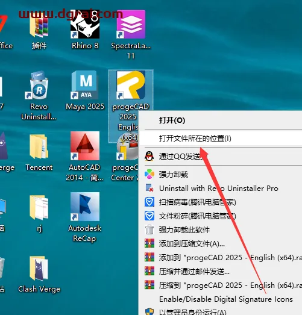Choose 打开(O) in the context menu
Image resolution: width=302 pixels, height=315 pixels.
(221, 120)
